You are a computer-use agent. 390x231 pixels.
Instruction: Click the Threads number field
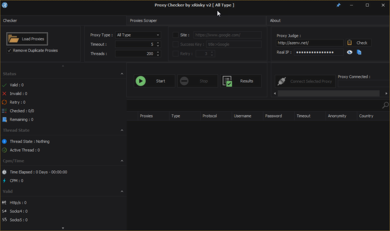click(x=136, y=54)
